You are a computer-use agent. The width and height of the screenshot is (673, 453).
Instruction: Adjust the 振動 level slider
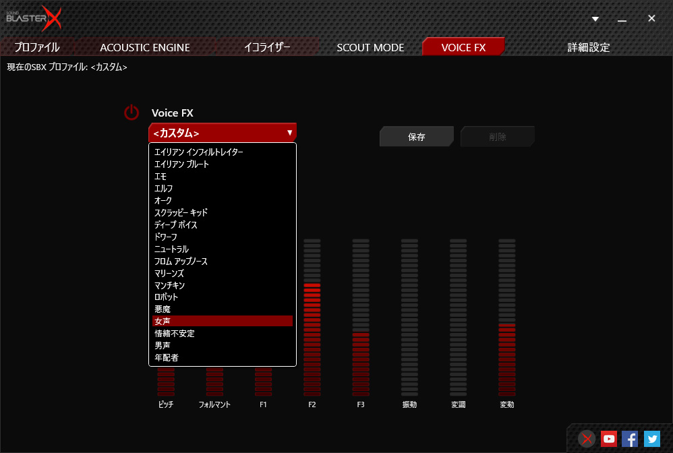409,318
